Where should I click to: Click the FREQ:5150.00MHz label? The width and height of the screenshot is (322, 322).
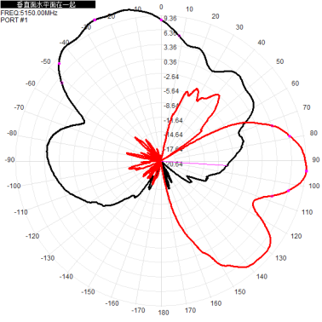pyautogui.click(x=29, y=13)
